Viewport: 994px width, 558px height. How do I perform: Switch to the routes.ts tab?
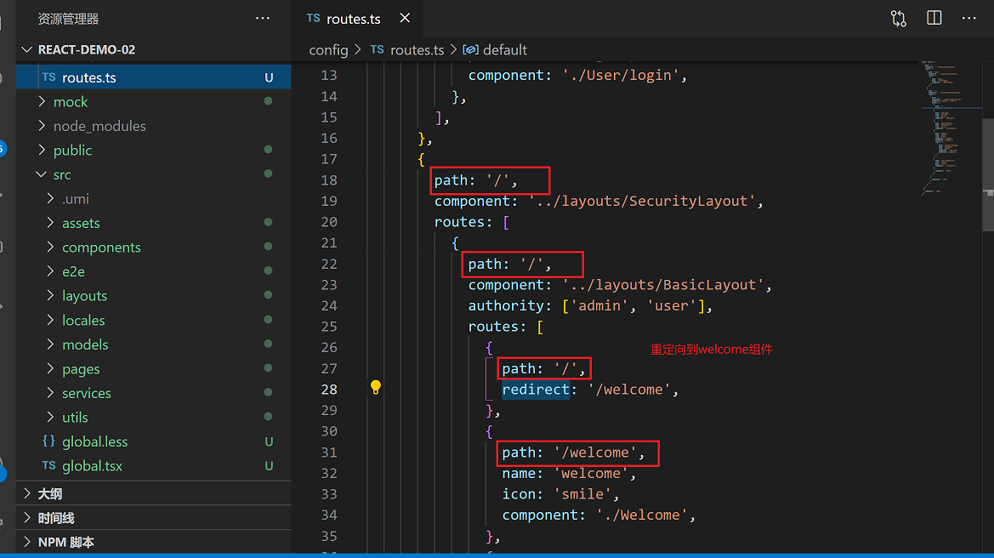[x=353, y=19]
